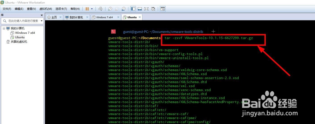Click the send Ctrl+Alt+Del toolbar icon
The width and height of the screenshot is (315, 124).
pos(100,9)
